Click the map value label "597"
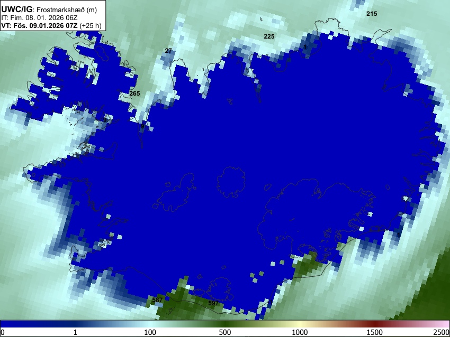 pos(213,303)
